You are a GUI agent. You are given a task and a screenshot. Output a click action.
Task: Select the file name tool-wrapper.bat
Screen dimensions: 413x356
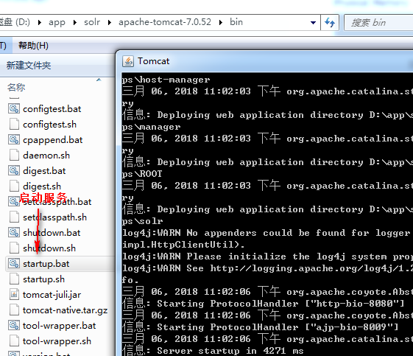tap(60, 326)
